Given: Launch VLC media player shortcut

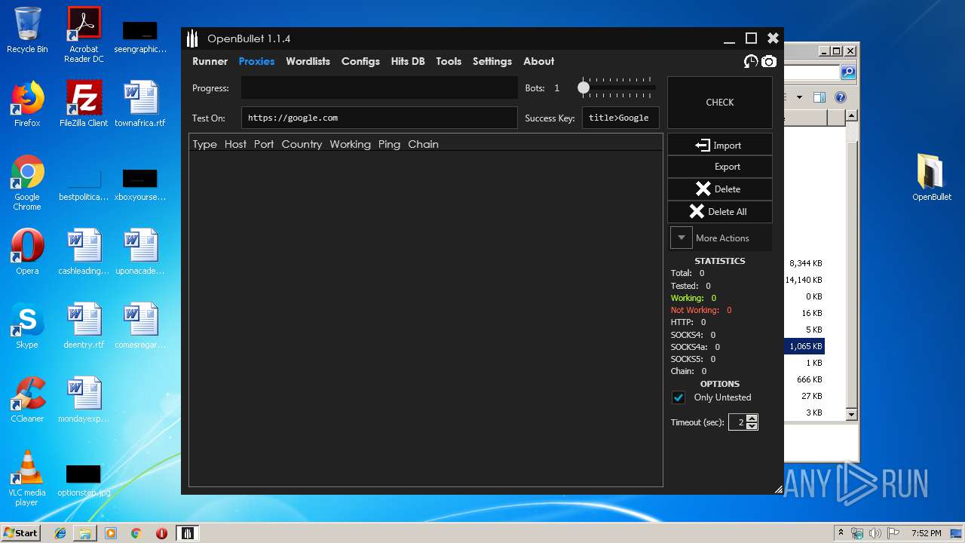Looking at the screenshot, I should pos(27,478).
